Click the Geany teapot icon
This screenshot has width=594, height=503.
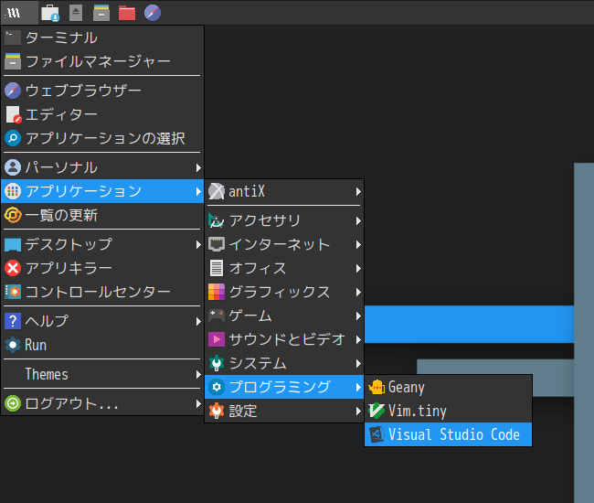377,387
